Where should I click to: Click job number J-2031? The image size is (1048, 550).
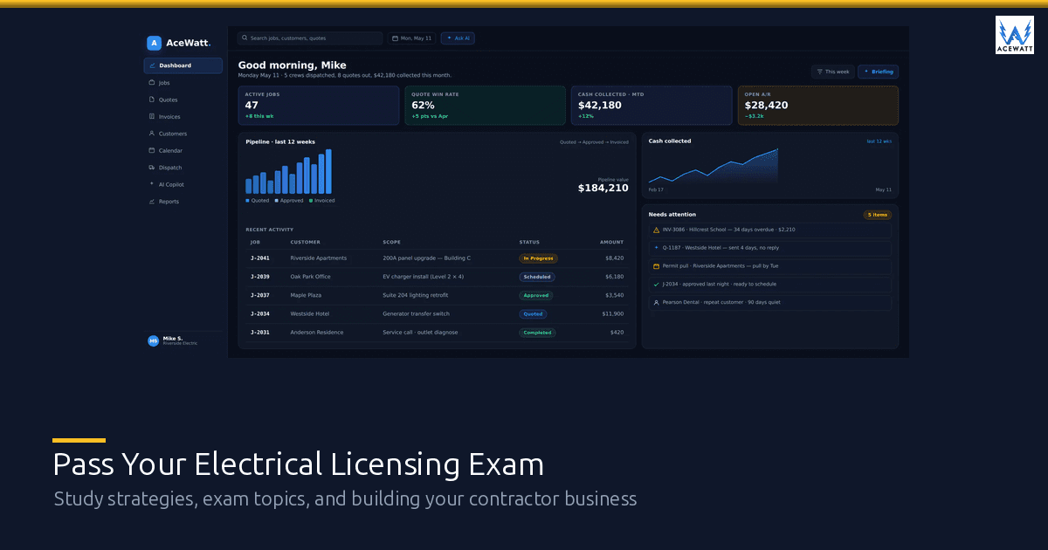pyautogui.click(x=260, y=333)
